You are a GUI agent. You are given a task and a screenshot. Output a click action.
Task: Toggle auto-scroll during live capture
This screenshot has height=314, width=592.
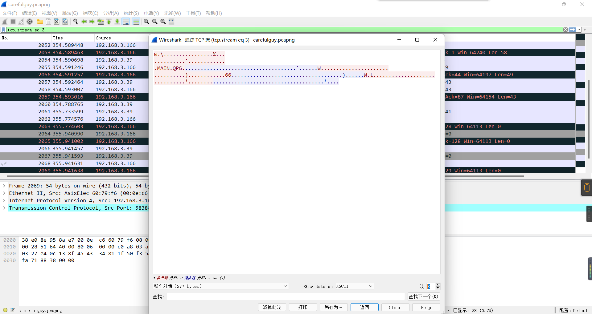click(126, 22)
